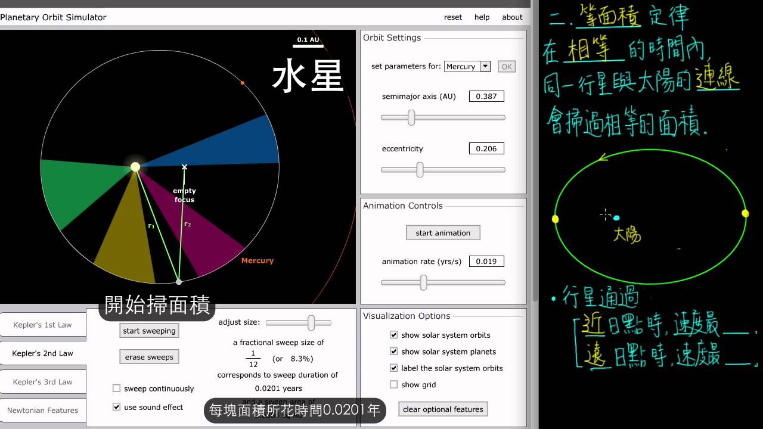Click the start animation button
The width and height of the screenshot is (763, 429).
443,233
